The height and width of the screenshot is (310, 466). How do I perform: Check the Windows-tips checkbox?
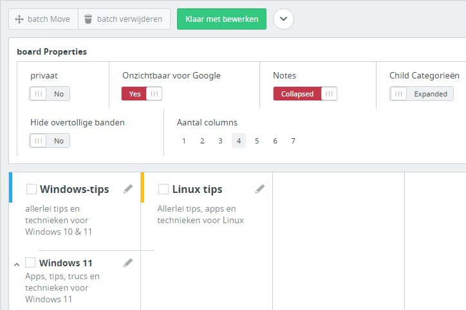(x=32, y=189)
